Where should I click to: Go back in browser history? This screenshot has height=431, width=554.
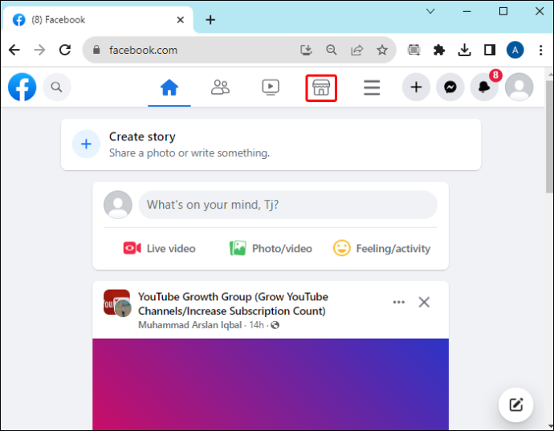coord(14,51)
